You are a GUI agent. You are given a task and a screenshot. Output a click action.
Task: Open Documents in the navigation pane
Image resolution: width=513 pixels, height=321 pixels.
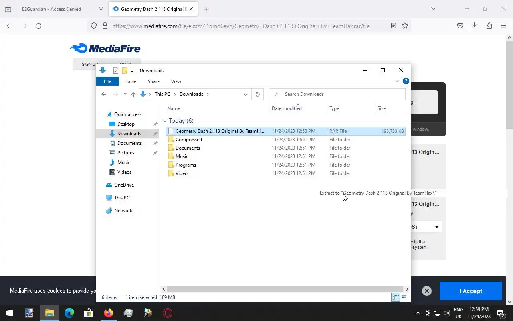pyautogui.click(x=129, y=143)
